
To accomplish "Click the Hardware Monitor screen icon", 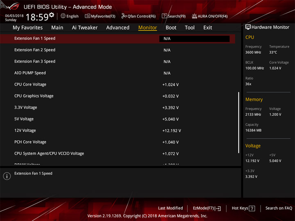I will pyautogui.click(x=248, y=27).
